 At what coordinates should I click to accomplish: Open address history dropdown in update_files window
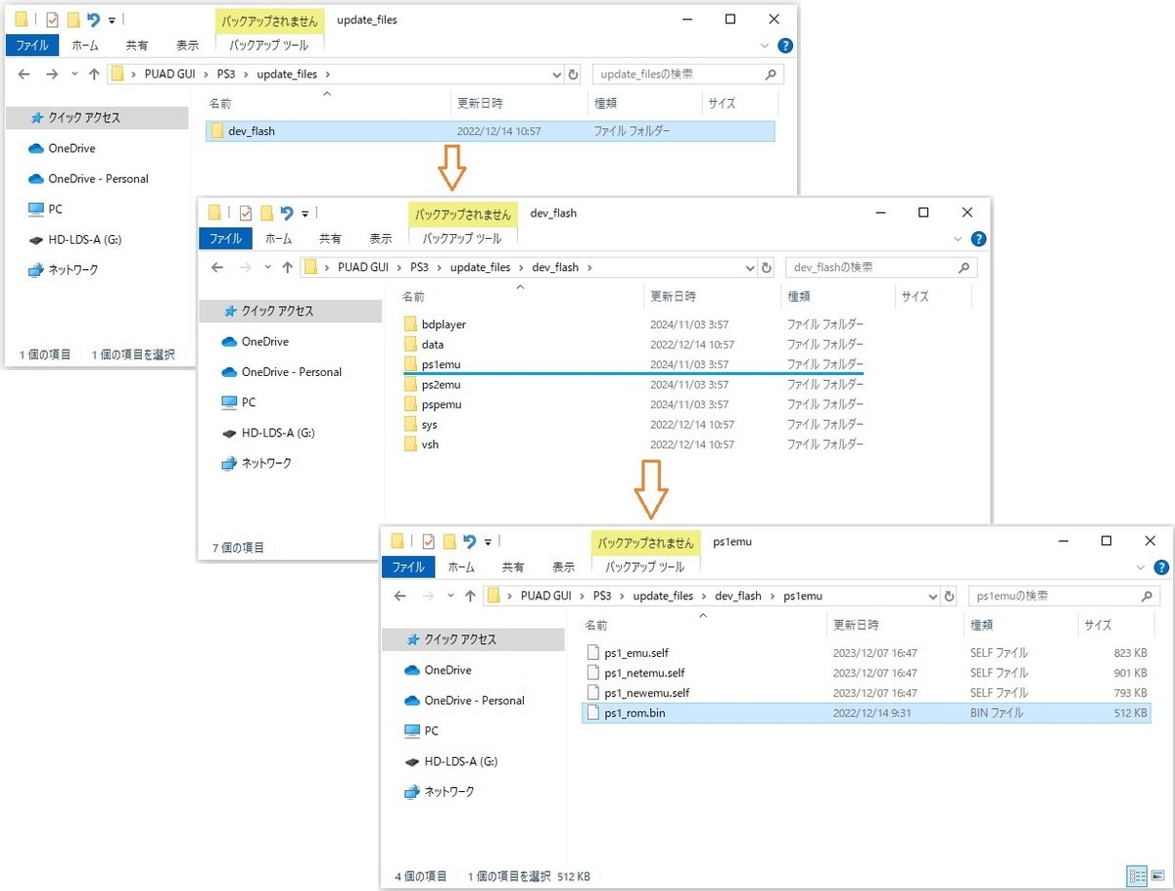(x=558, y=73)
